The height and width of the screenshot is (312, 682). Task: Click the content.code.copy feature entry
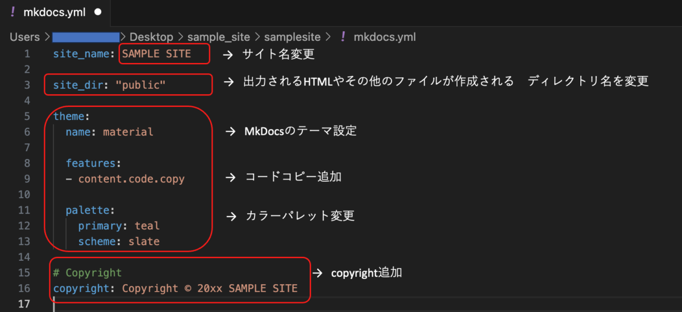pos(131,178)
